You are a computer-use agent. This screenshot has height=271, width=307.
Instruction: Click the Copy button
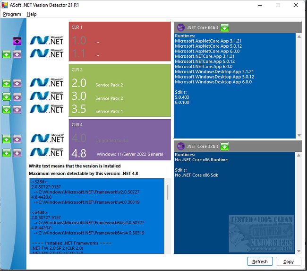pyautogui.click(x=289, y=262)
